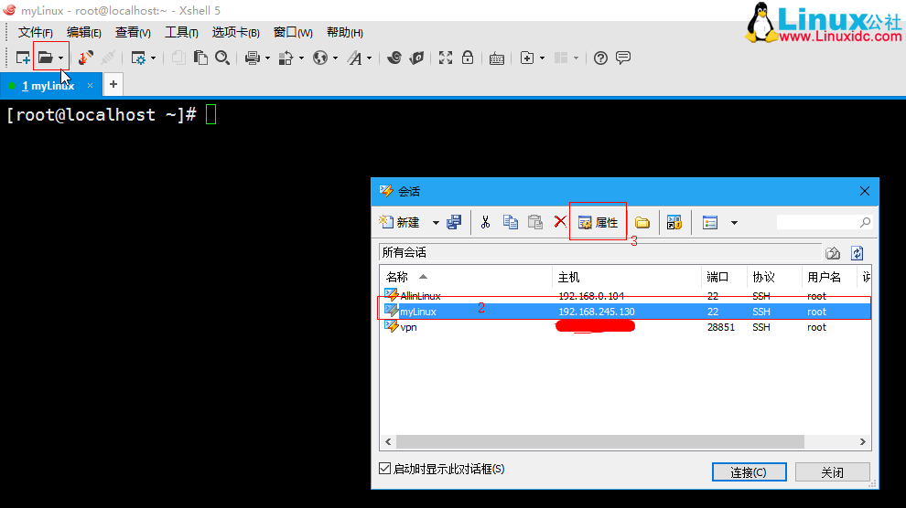
Task: Open Help with the question mark icon
Action: (600, 58)
